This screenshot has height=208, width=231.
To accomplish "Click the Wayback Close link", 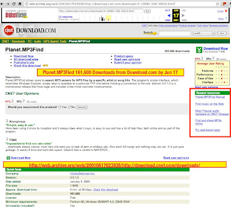I will click(221, 11).
